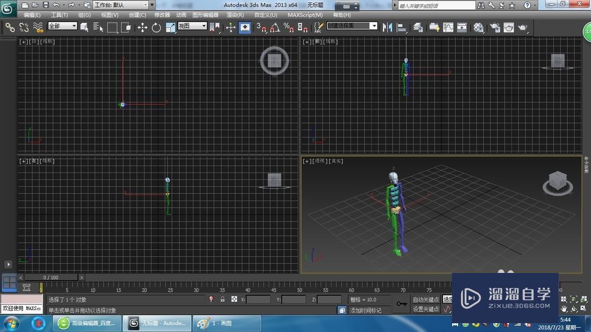This screenshot has width=591, height=332.
Task: Open the MAXScript(M) menu
Action: (x=305, y=15)
